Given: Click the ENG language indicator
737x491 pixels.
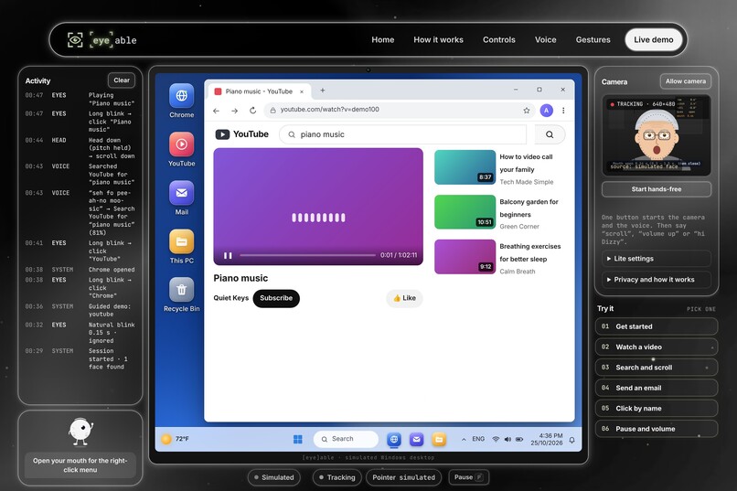Looking at the screenshot, I should tap(478, 439).
